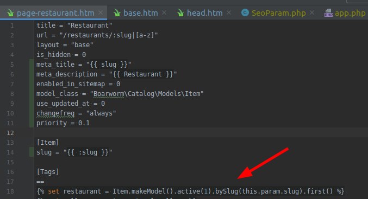The width and height of the screenshot is (368, 199).
Task: Place cursor on title = "Restaurant" line
Action: click(74, 25)
